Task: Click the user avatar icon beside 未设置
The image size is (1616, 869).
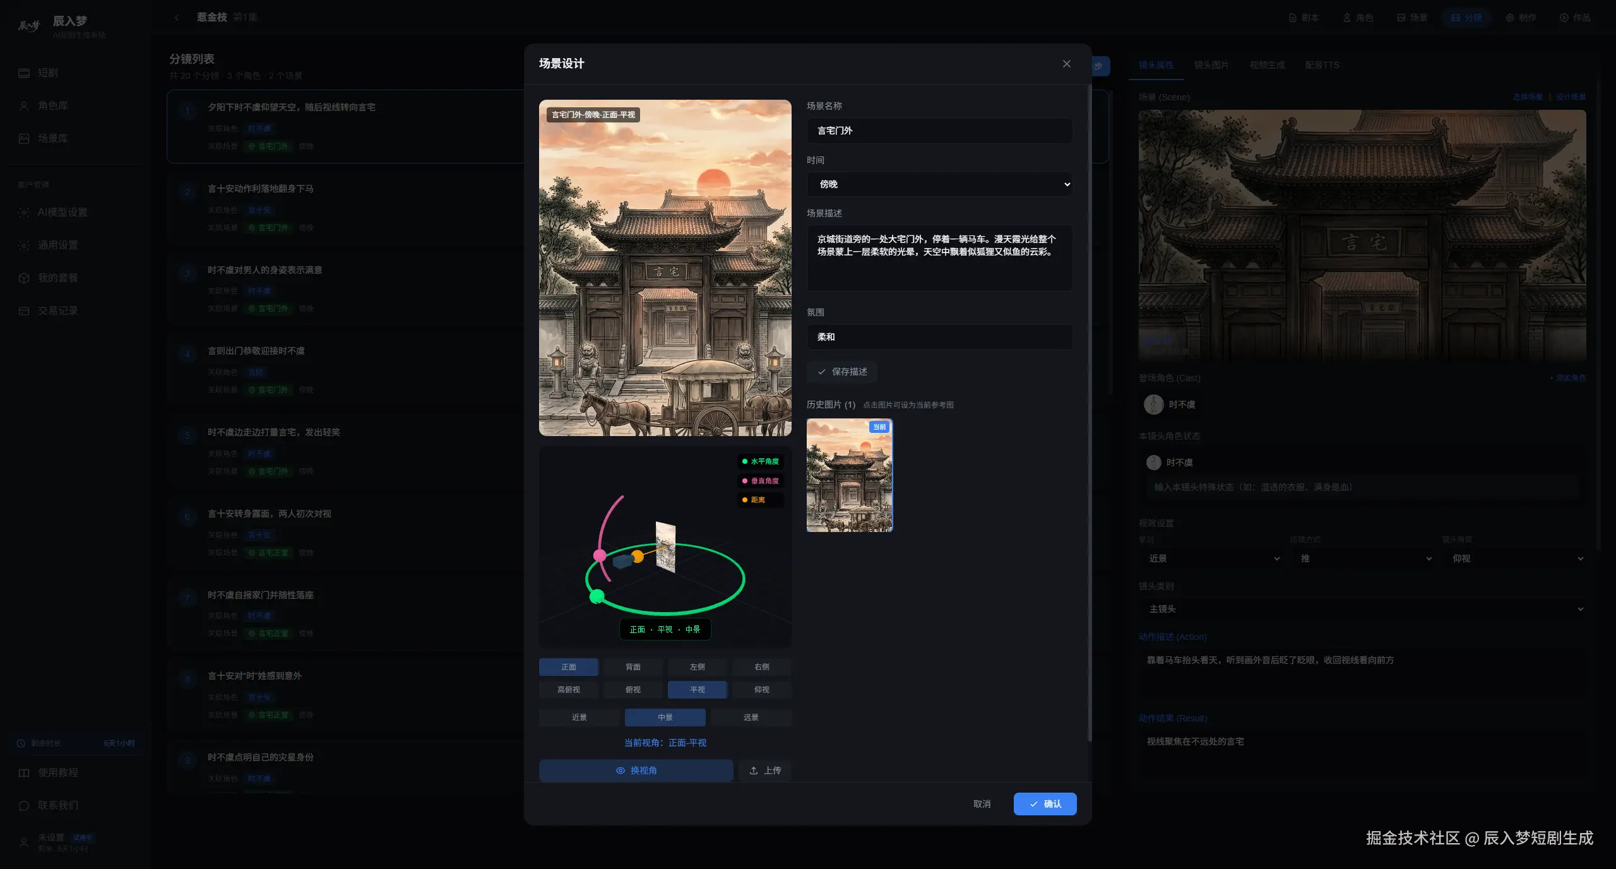Action: tap(24, 842)
